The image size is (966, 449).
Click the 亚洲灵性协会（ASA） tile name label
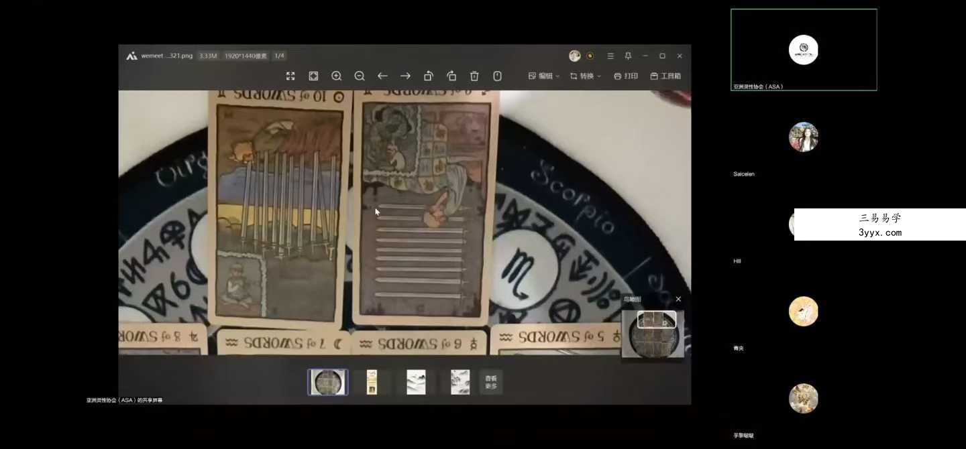pyautogui.click(x=758, y=86)
